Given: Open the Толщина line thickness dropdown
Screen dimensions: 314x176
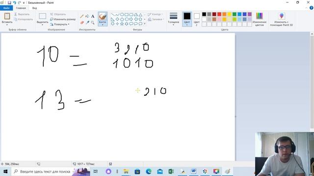Looking at the screenshot, I should pyautogui.click(x=173, y=19).
